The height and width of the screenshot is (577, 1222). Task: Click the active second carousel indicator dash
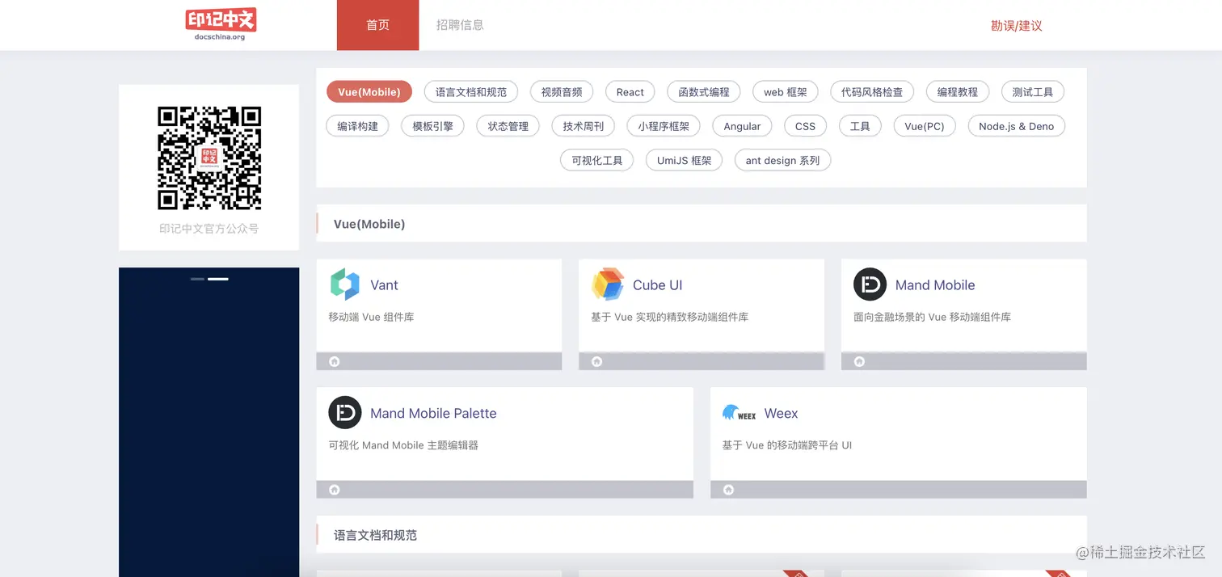[218, 279]
